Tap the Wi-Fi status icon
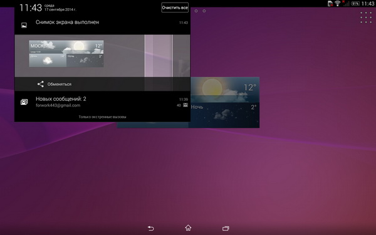 [338, 3]
